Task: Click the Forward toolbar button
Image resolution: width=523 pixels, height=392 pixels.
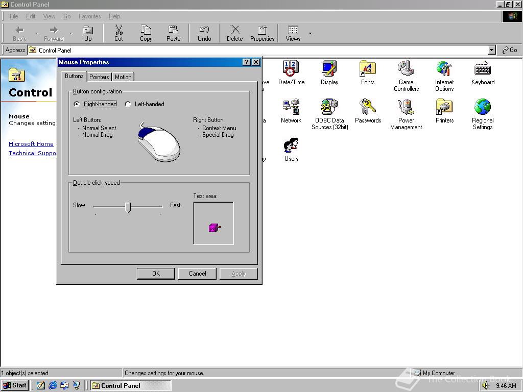Action: point(54,33)
